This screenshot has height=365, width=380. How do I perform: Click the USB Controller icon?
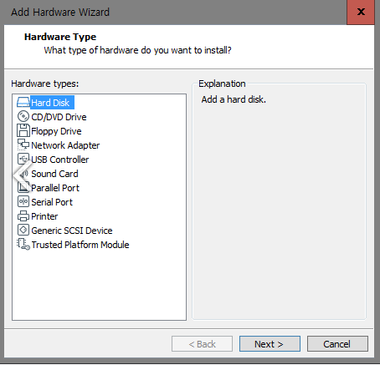click(23, 159)
